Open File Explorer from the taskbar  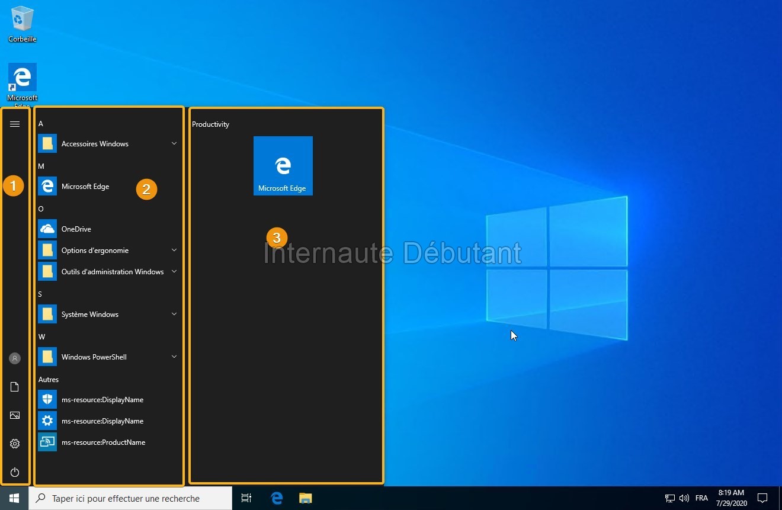pyautogui.click(x=305, y=498)
